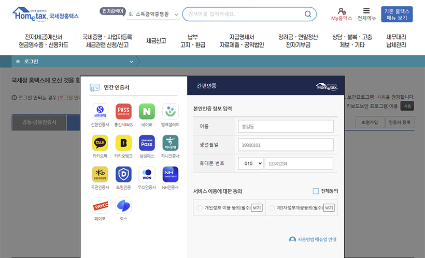Click 키보드보안 사용 button
The width and height of the screenshot is (425, 258).
coord(407,106)
